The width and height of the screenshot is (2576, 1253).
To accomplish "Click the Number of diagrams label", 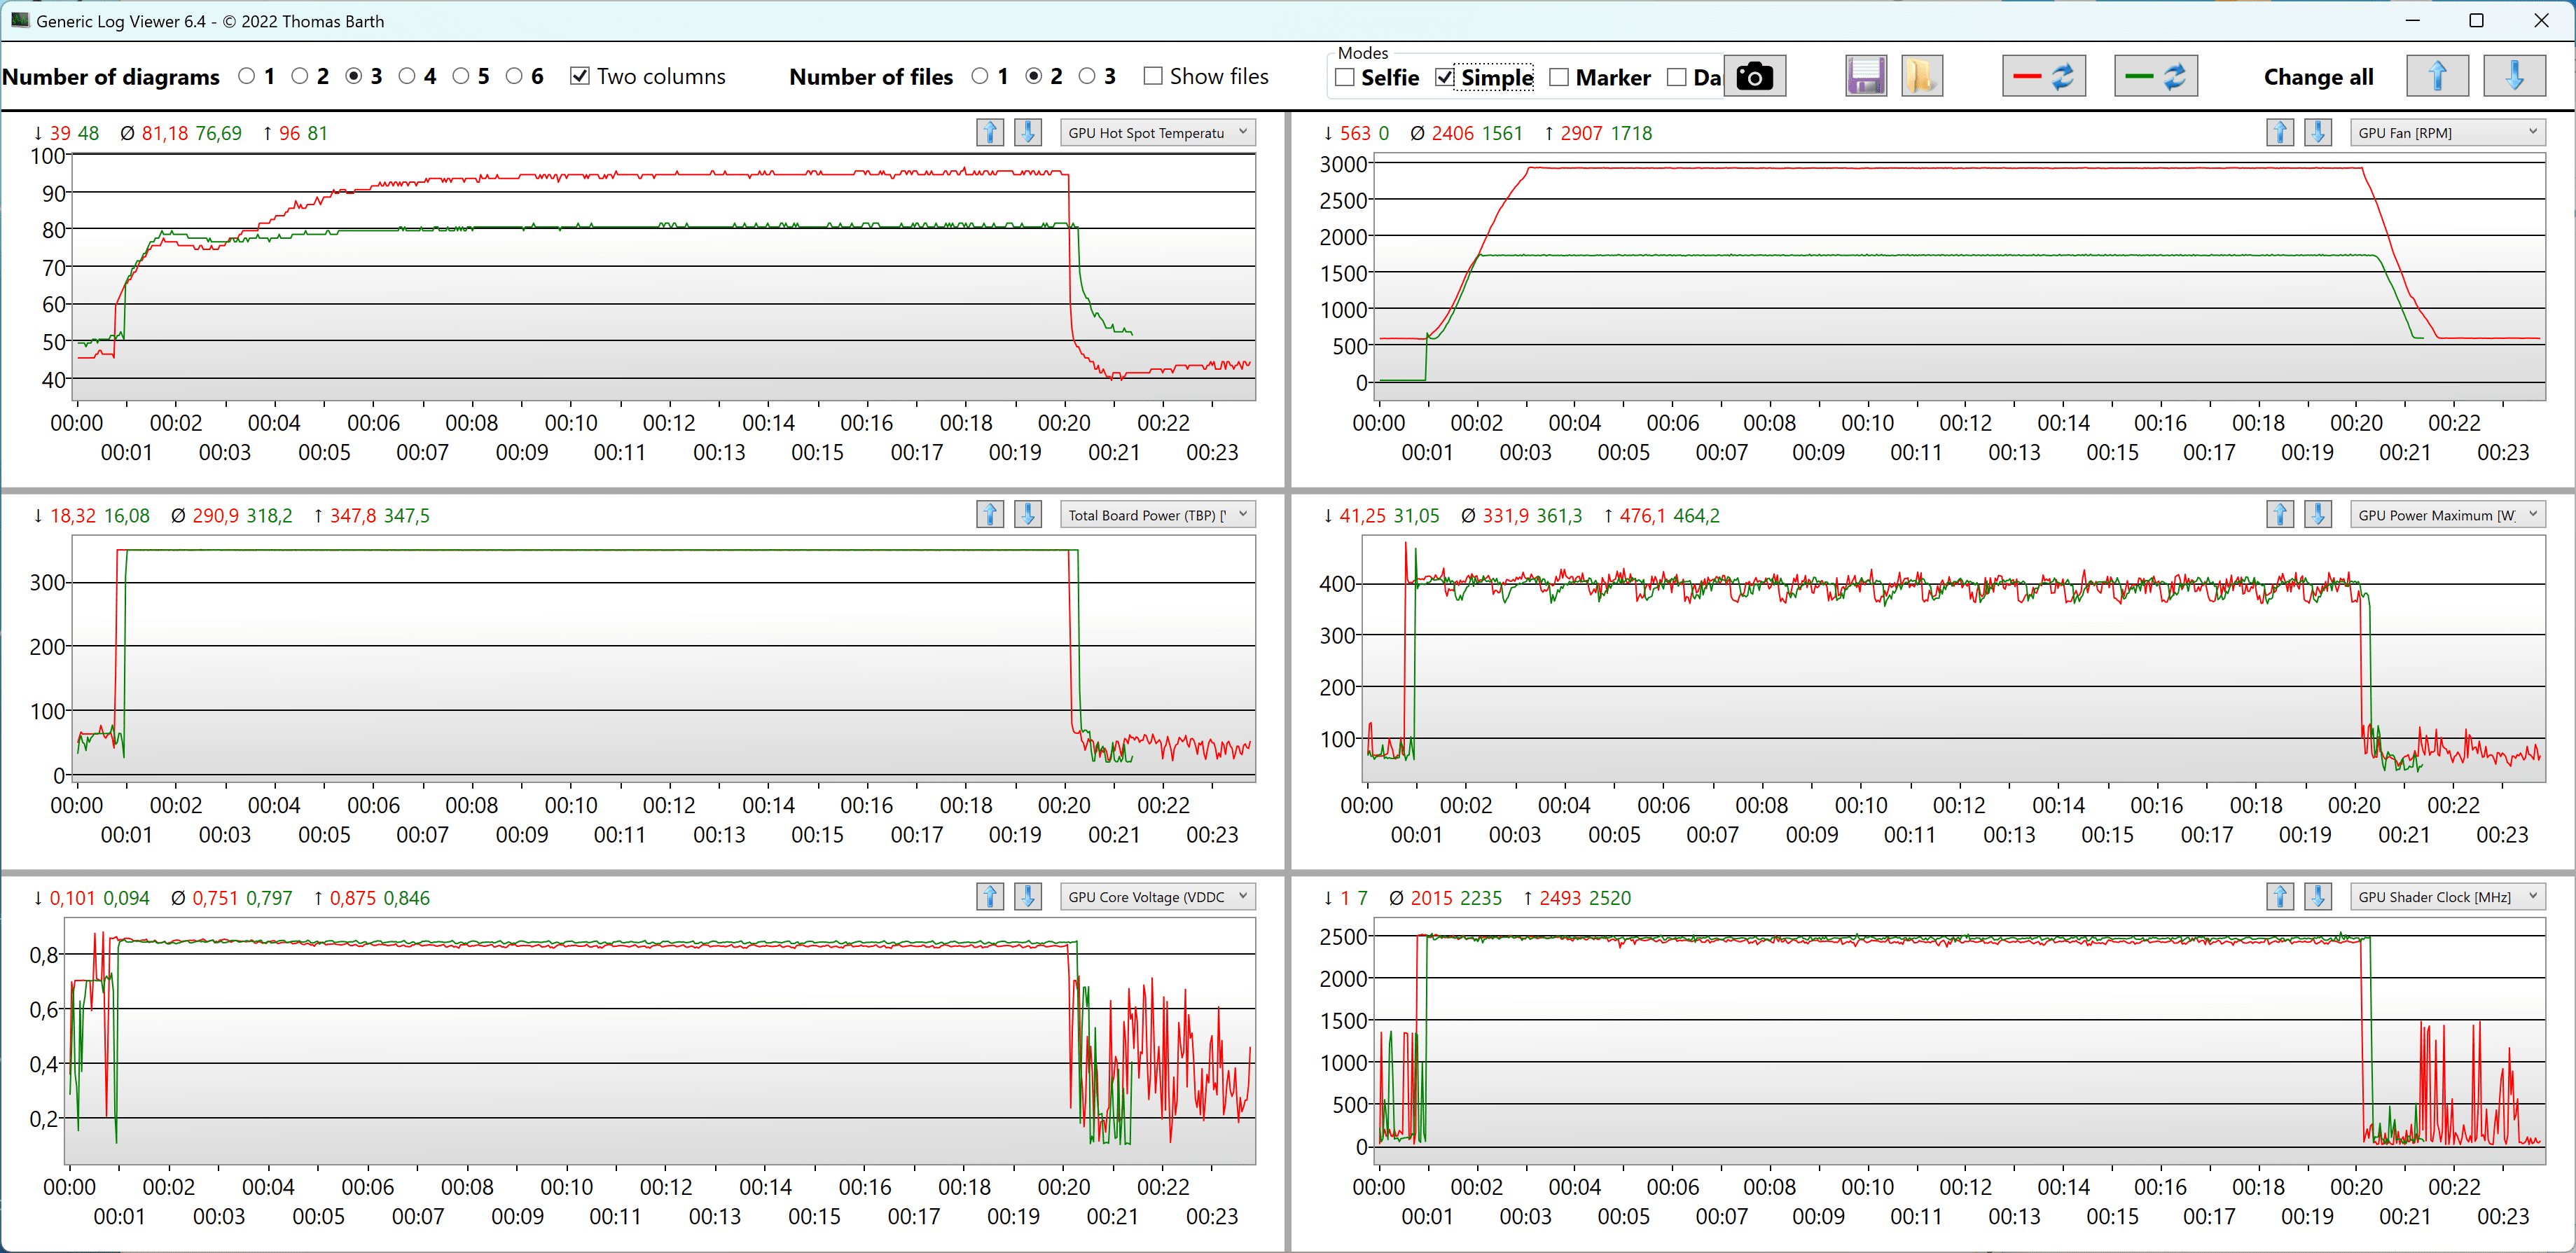I will [111, 77].
